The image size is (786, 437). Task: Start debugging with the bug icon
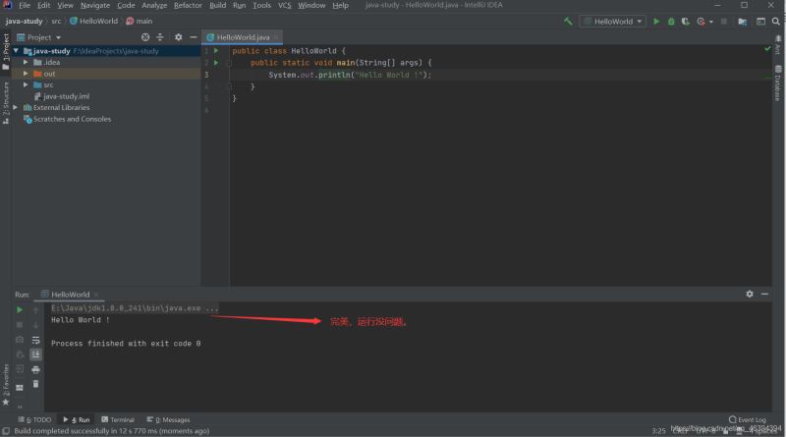pyautogui.click(x=671, y=21)
